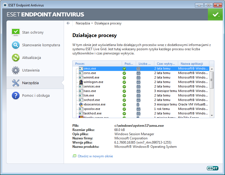Select Narzędzia in the sidebar
This screenshot has width=225, height=175.
coord(35,83)
